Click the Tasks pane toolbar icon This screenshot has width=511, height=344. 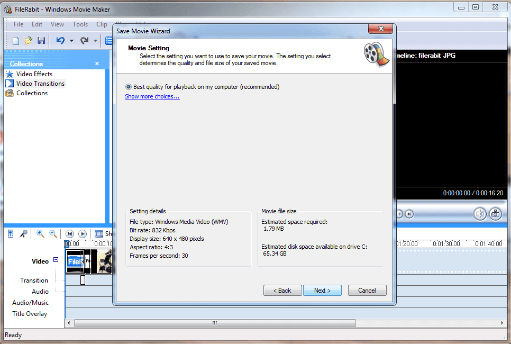pos(109,41)
